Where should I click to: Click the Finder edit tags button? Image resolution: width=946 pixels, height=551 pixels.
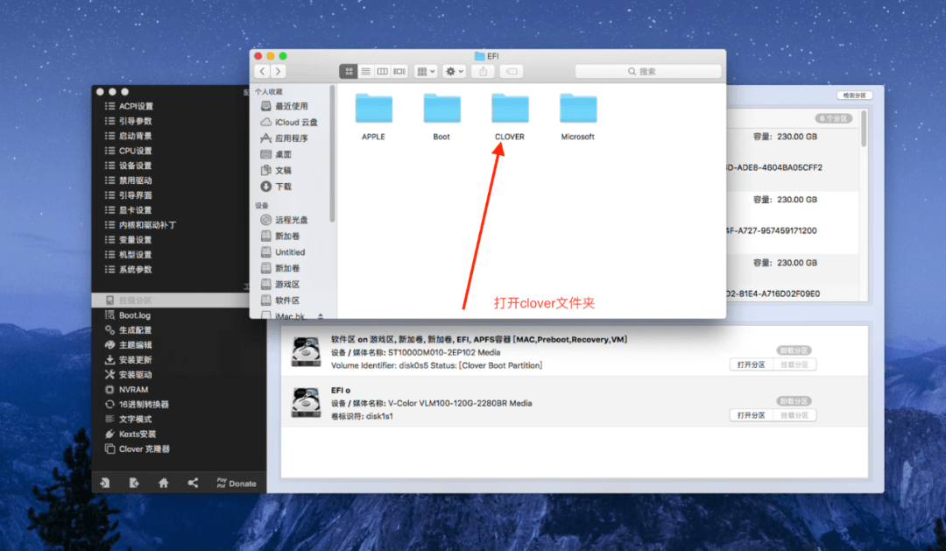coord(512,71)
